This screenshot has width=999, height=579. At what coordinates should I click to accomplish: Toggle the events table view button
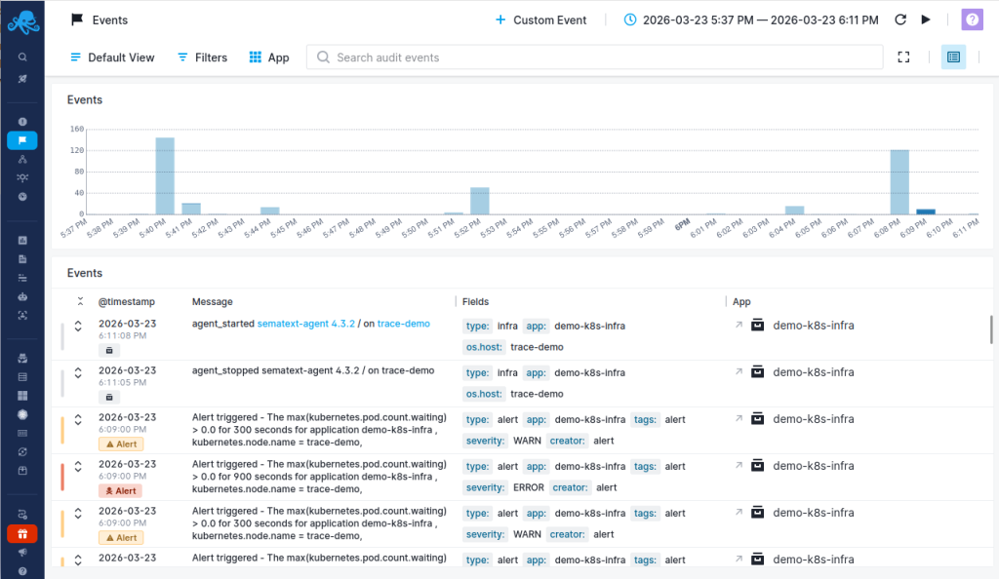953,58
